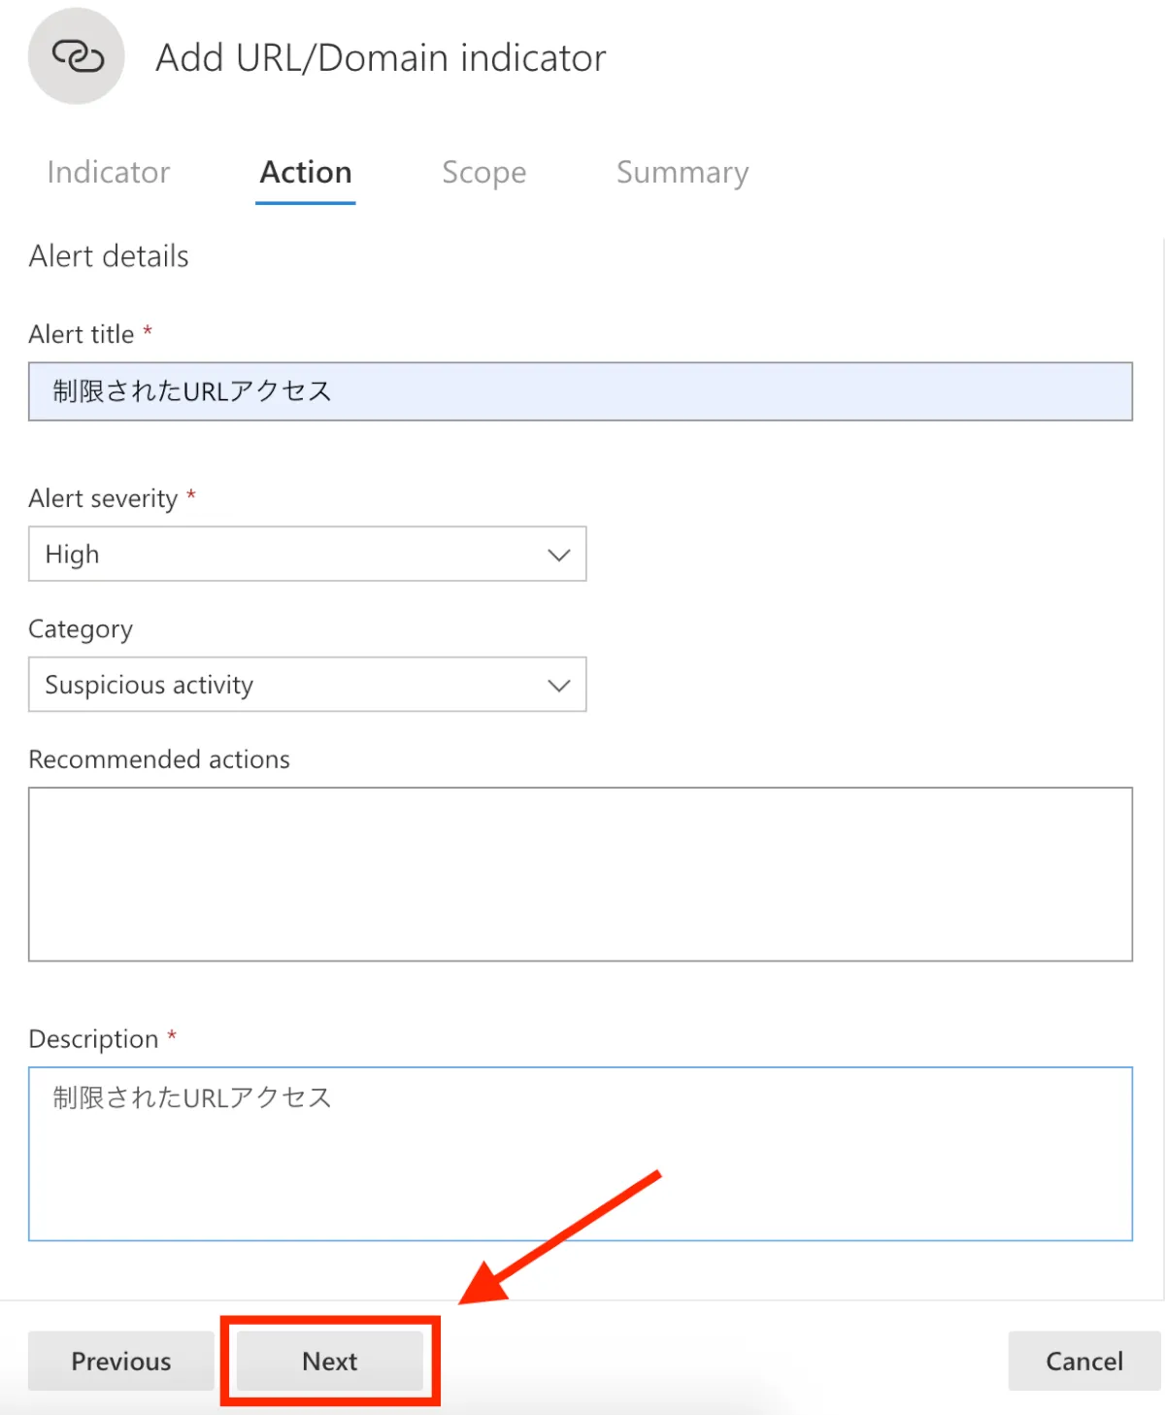Click the Alert title field label
This screenshot has height=1415, width=1165.
pos(82,334)
